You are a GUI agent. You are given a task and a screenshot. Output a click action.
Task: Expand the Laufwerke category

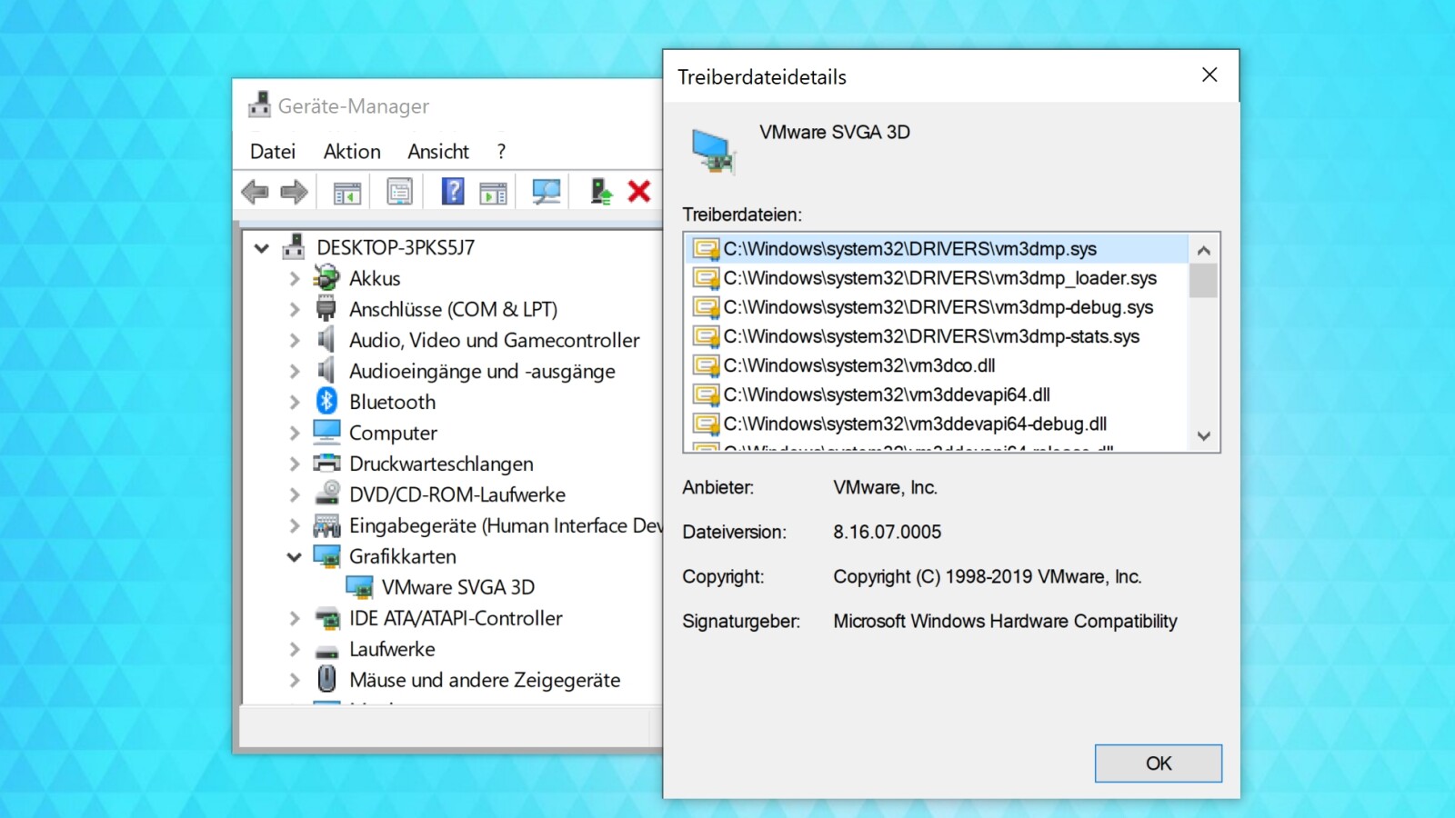pyautogui.click(x=294, y=649)
